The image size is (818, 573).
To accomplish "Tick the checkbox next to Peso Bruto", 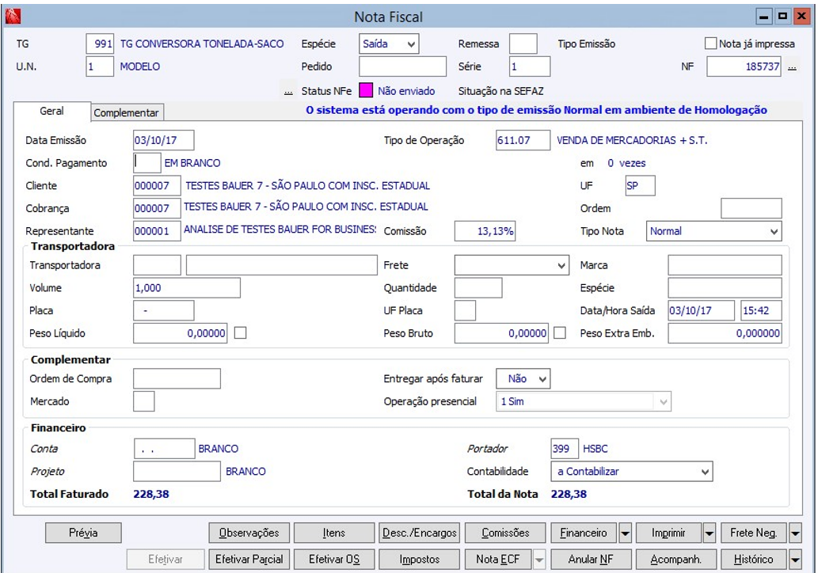I will [x=560, y=333].
